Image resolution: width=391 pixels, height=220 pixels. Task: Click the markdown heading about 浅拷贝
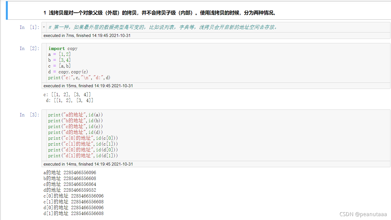(160, 13)
